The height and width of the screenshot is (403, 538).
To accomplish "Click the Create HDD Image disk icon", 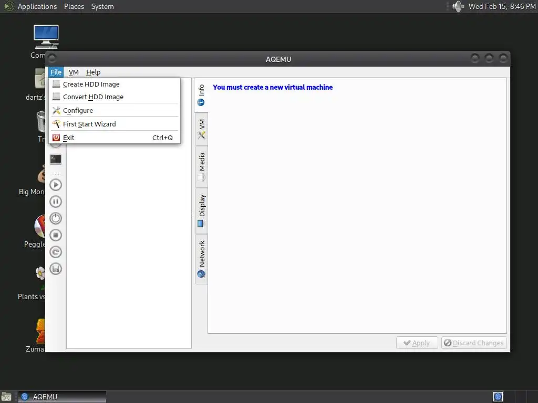I will coord(56,84).
